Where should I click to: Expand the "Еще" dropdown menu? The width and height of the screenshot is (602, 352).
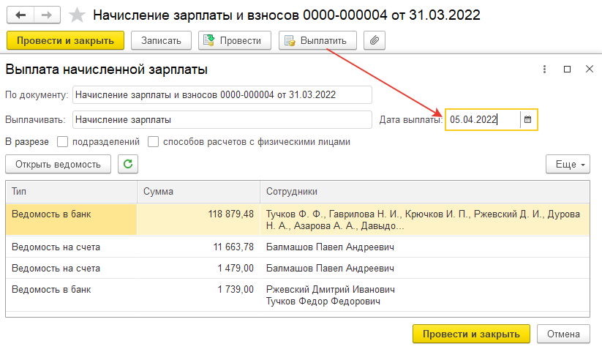(568, 164)
